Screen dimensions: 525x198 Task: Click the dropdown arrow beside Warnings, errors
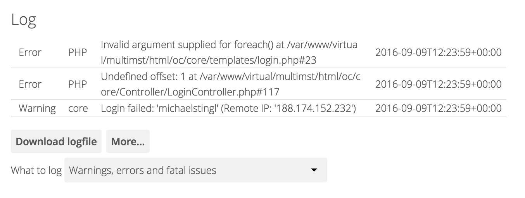point(314,170)
